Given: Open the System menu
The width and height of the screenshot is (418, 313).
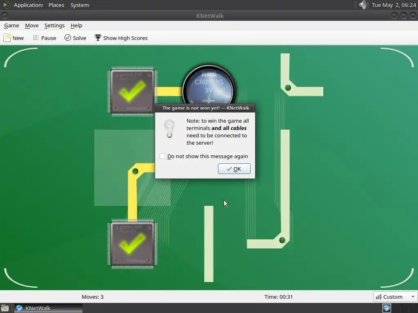Looking at the screenshot, I should click(80, 5).
